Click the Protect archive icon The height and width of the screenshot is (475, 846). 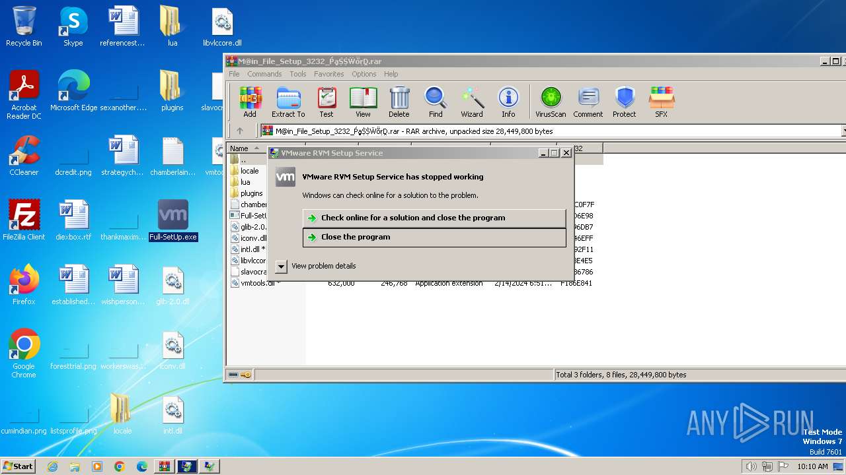coord(625,102)
